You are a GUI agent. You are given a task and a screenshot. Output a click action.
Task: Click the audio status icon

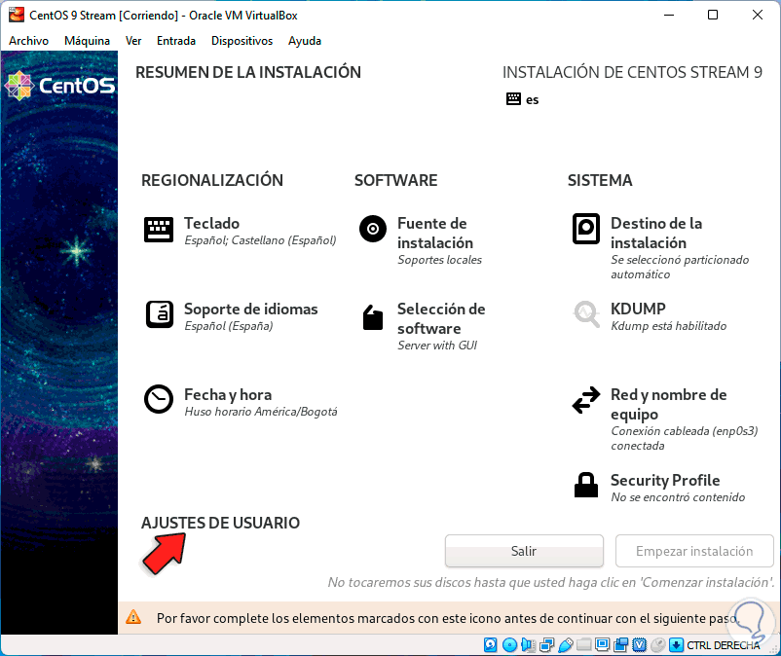[x=528, y=645]
